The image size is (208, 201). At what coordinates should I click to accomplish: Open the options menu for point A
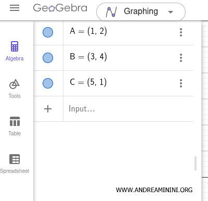[181, 32]
